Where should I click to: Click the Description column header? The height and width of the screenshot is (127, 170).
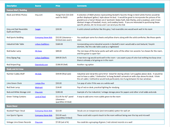tap(12, 6)
